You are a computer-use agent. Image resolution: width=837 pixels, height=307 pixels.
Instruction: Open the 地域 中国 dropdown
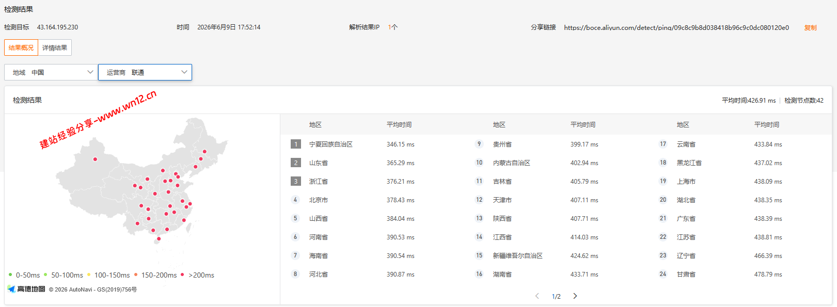51,72
